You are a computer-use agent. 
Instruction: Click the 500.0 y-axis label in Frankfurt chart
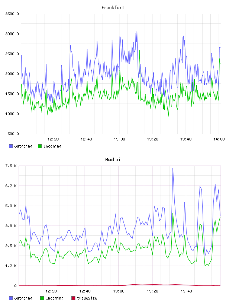coord(13,134)
